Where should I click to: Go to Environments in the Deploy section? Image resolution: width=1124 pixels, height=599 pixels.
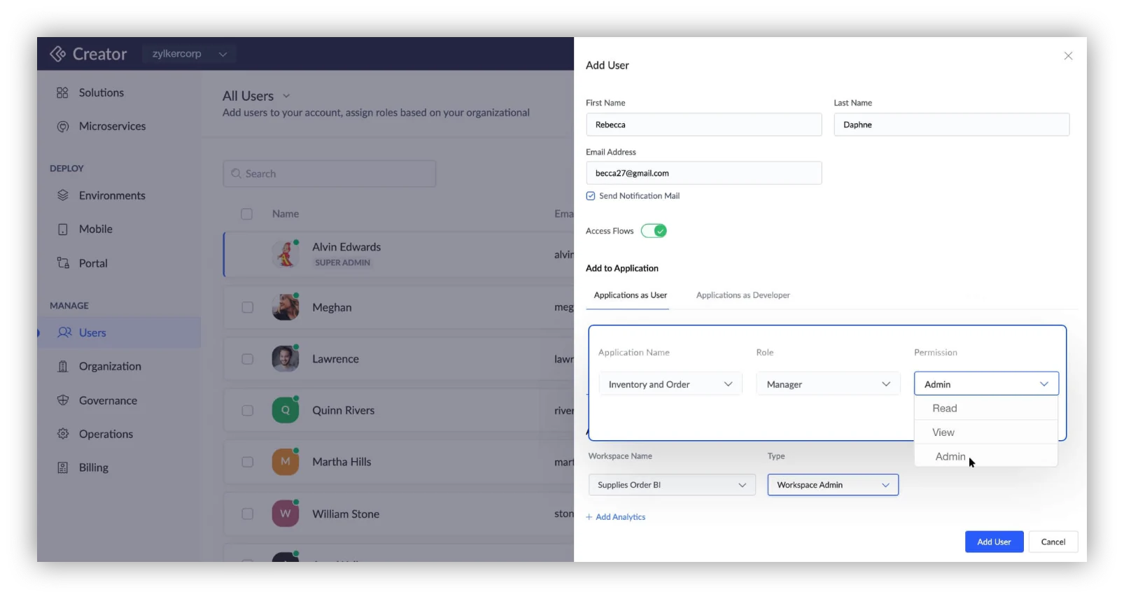coord(112,195)
